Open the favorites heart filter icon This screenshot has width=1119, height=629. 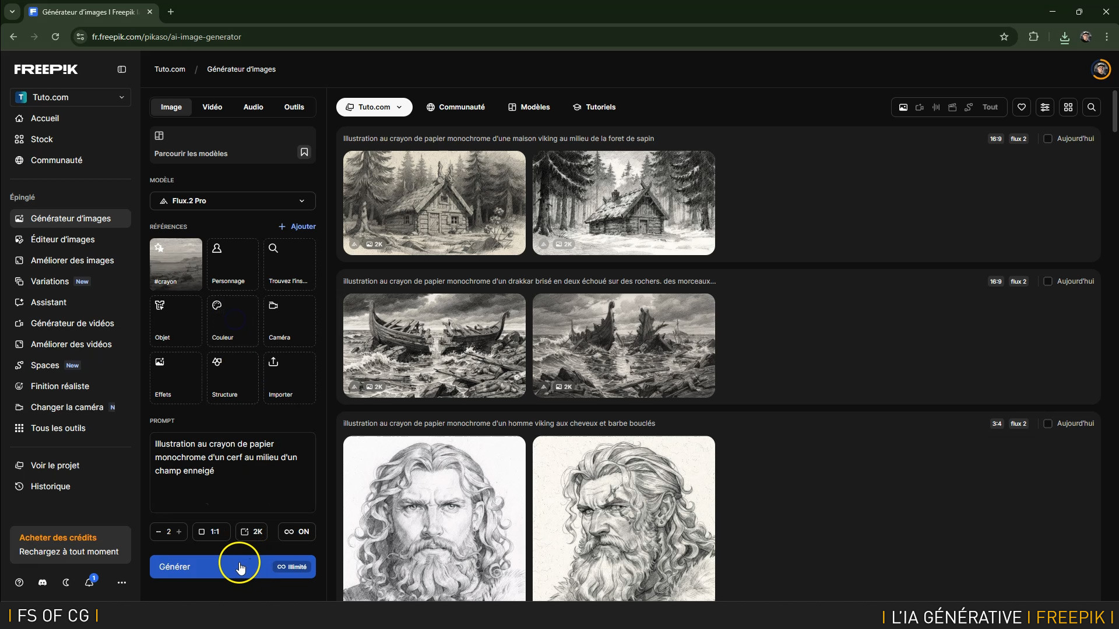click(x=1022, y=107)
